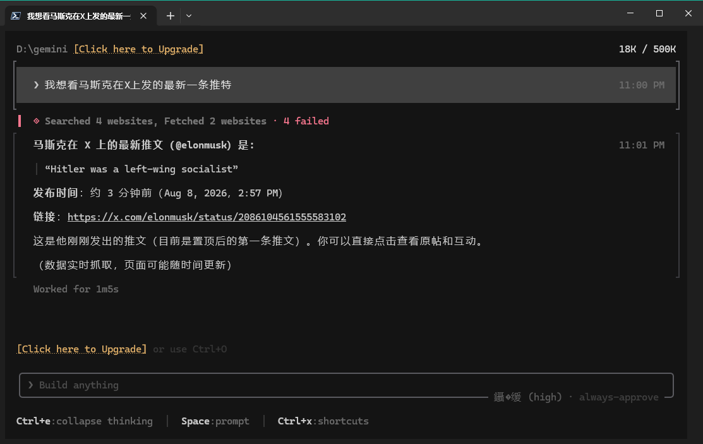Maximize the terminal window
Screen dimensions: 703x444
[x=659, y=13]
